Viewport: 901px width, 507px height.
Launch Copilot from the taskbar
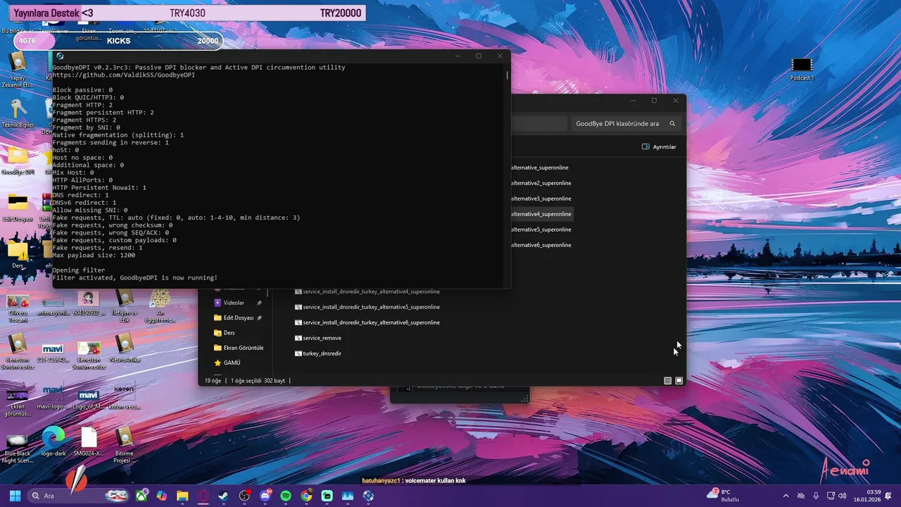(x=162, y=496)
